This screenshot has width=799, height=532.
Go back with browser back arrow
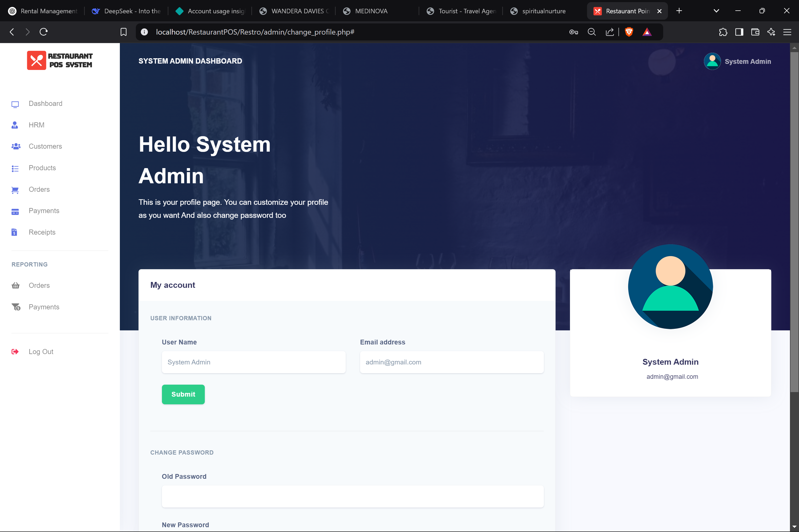[x=12, y=32]
